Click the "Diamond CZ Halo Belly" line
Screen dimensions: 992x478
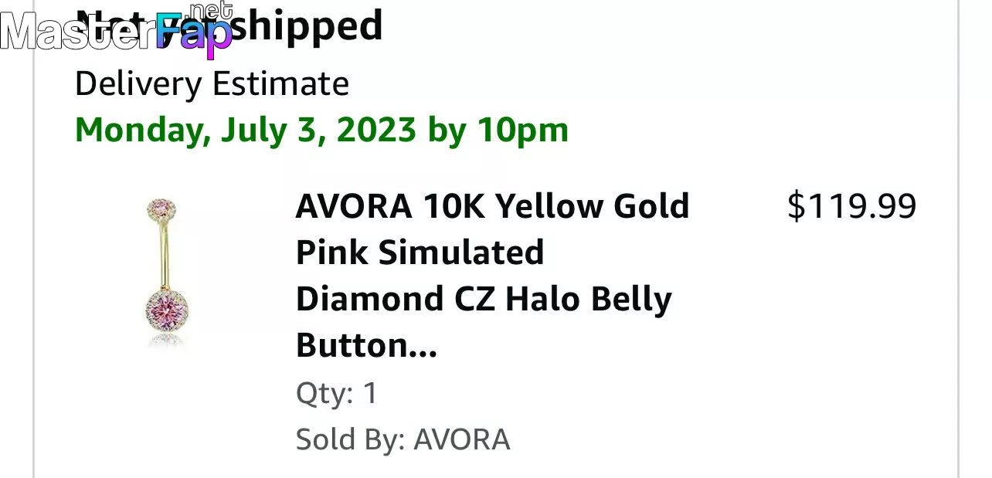(x=484, y=299)
